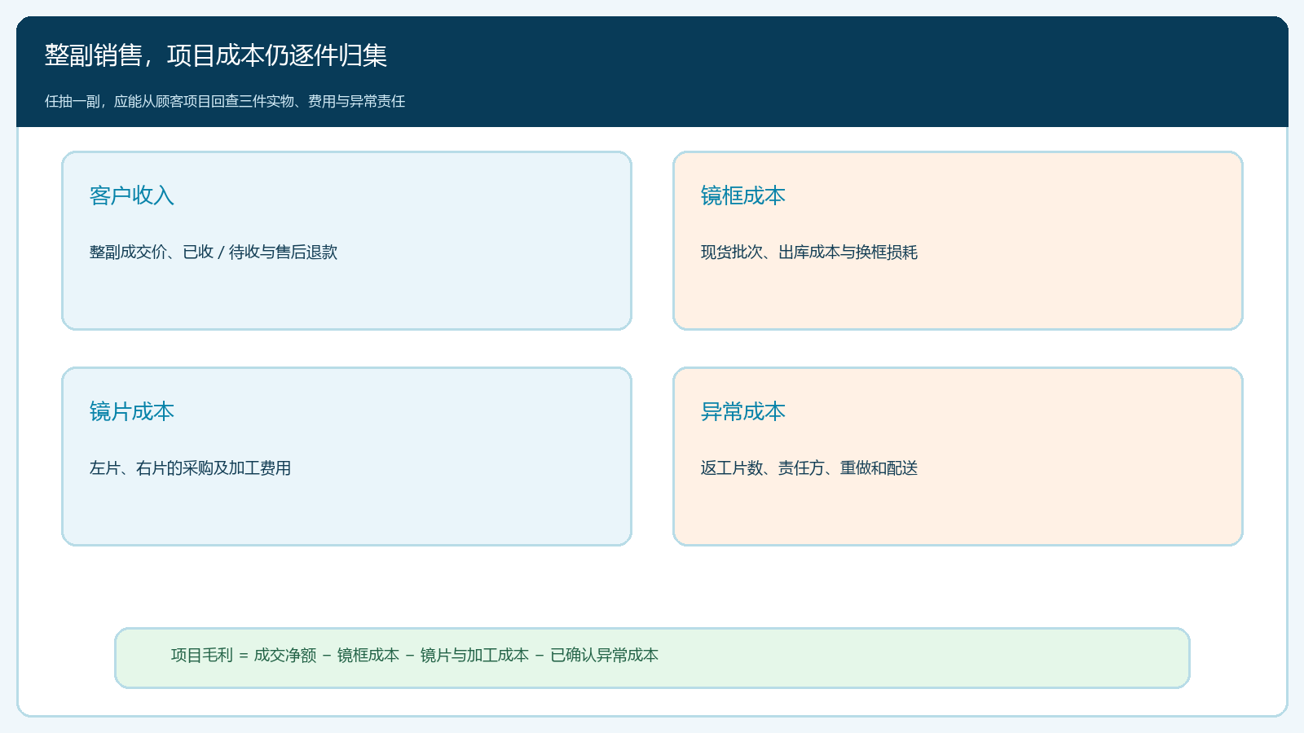Screen dimensions: 1304x733
Task: Select text 左片、右片的采购及加工费用
Action: [190, 468]
